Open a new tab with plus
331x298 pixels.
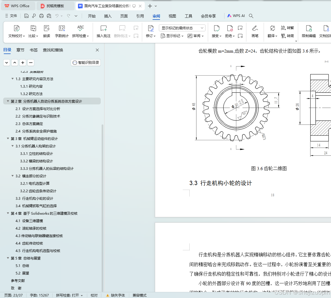pos(150,6)
